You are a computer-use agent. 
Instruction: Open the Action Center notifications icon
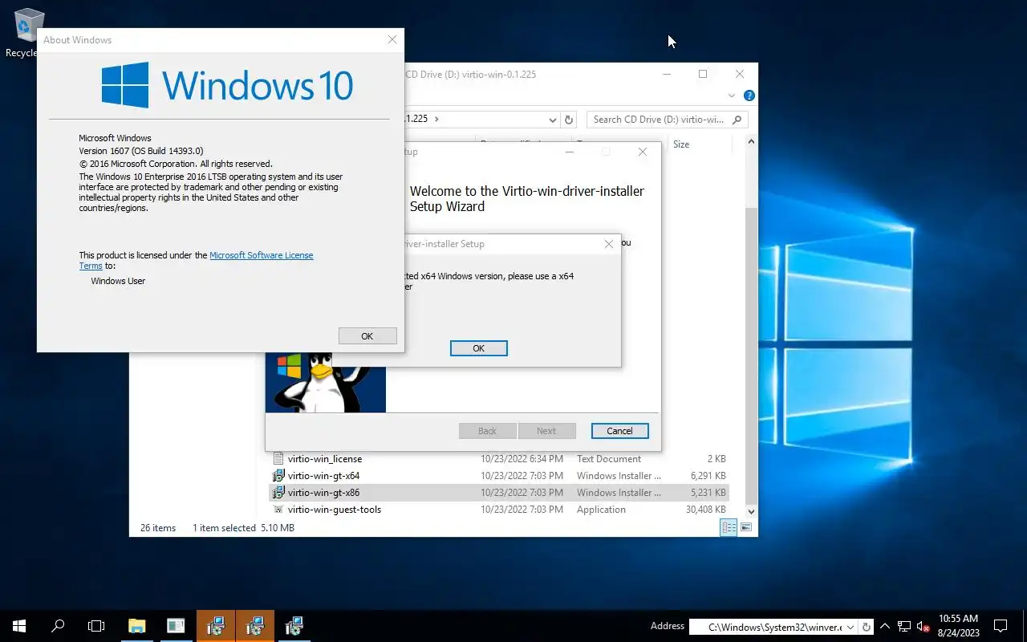point(1001,626)
